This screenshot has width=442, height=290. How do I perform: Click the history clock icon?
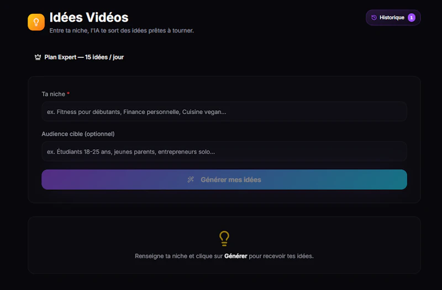(x=374, y=18)
